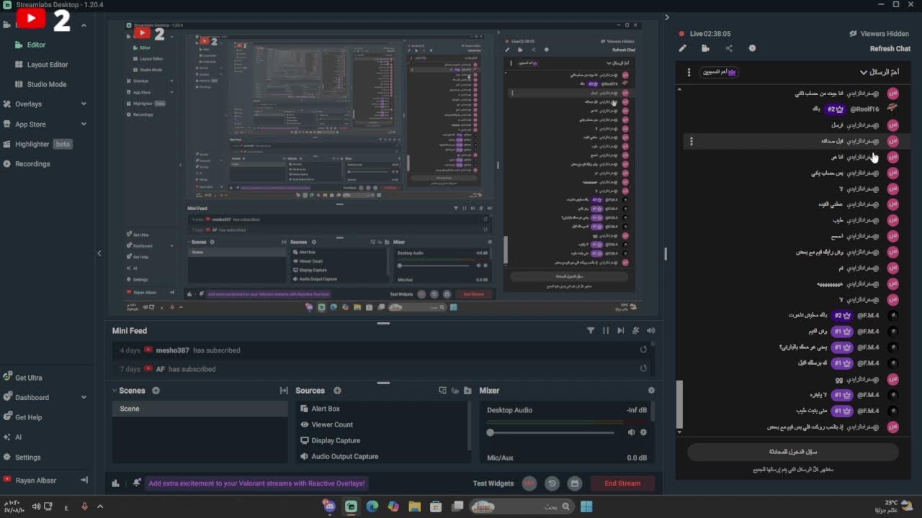Toggle the Viewers Hidden indicator
The height and width of the screenshot is (518, 922).
[x=879, y=34]
